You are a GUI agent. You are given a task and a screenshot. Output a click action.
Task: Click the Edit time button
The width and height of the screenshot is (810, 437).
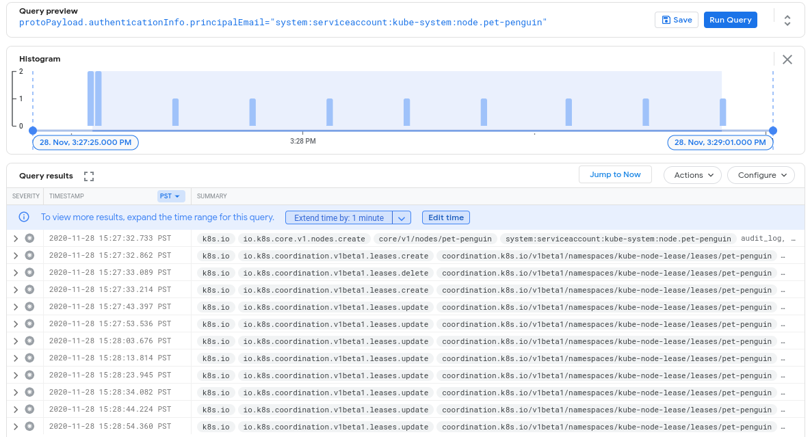coord(446,217)
